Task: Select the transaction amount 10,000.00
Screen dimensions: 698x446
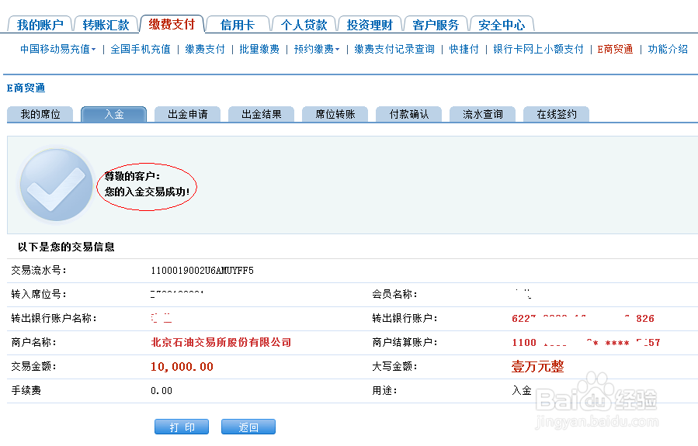Action: pos(182,366)
